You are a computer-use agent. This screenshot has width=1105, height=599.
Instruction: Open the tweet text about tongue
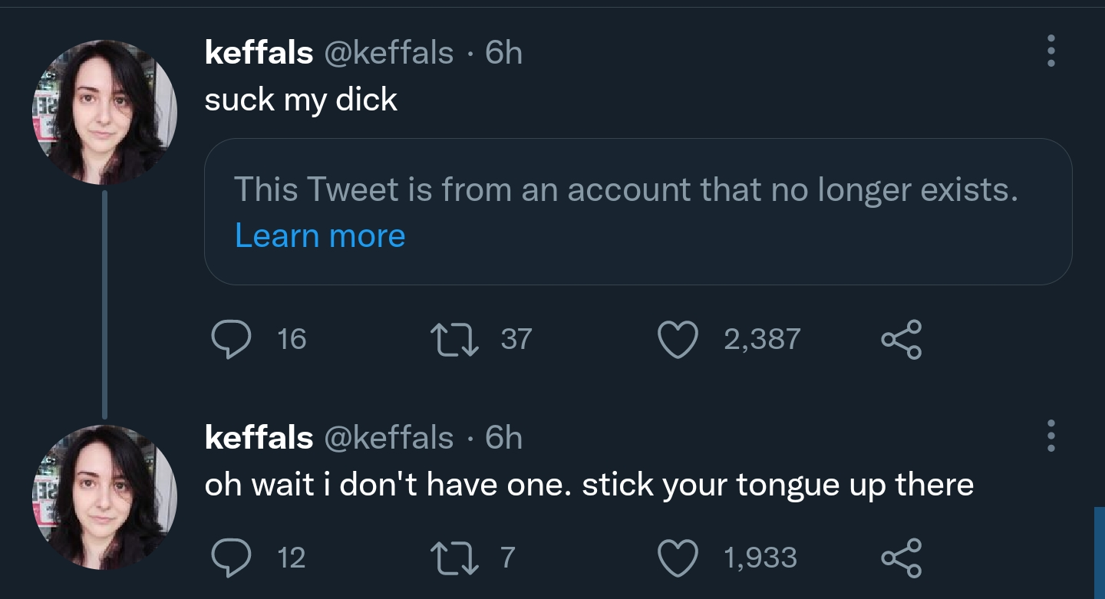[x=589, y=485]
